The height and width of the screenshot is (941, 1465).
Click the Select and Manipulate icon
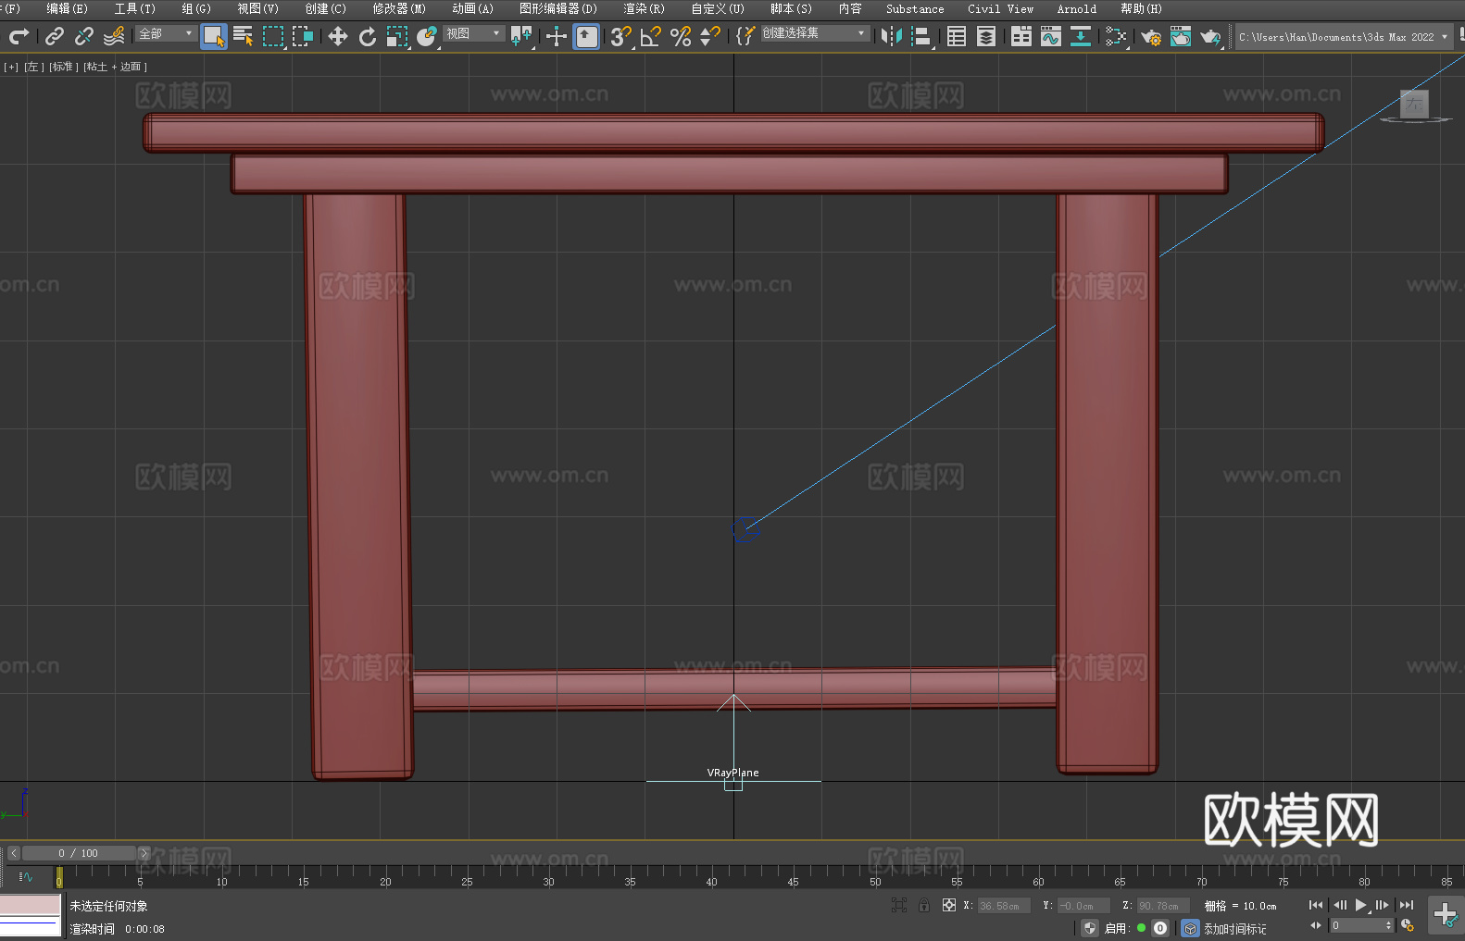[556, 36]
